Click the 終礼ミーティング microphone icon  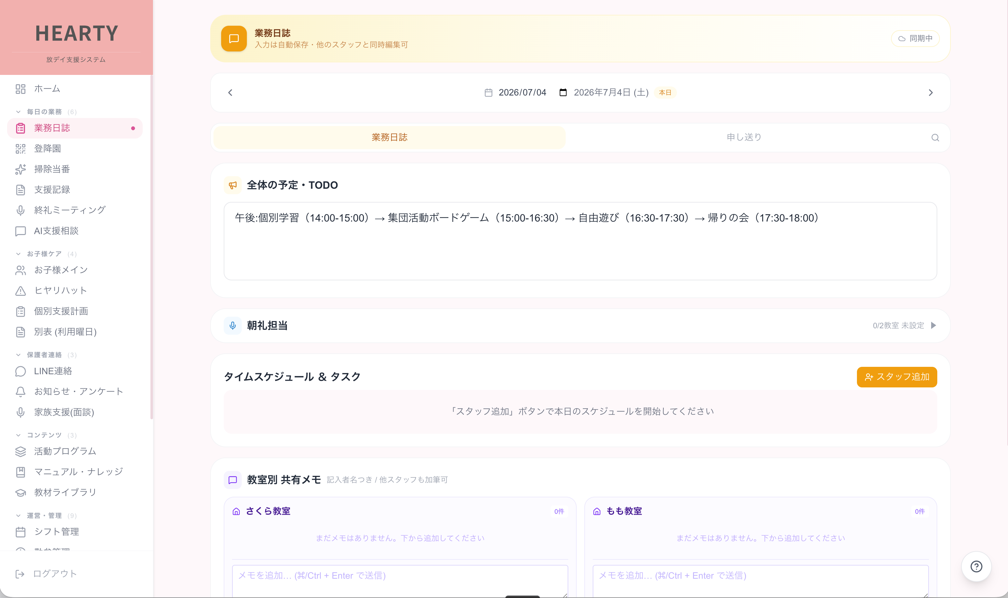click(x=21, y=210)
